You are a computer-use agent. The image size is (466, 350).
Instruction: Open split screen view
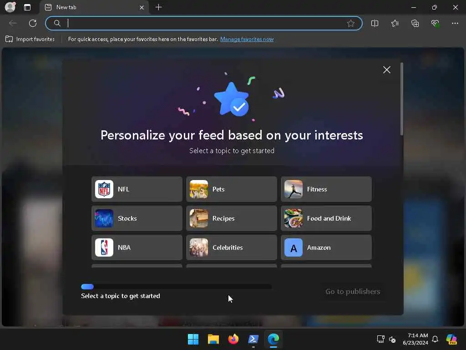pos(375,23)
